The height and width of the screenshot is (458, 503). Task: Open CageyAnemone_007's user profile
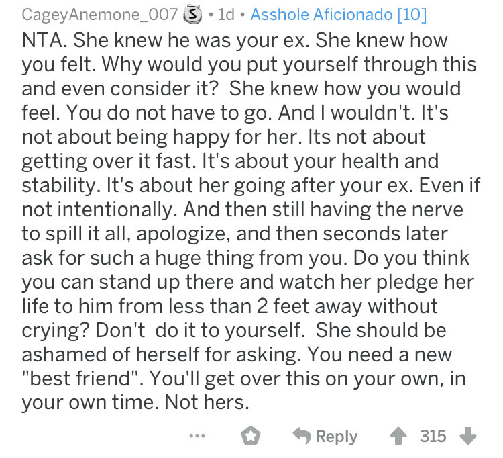tap(99, 15)
